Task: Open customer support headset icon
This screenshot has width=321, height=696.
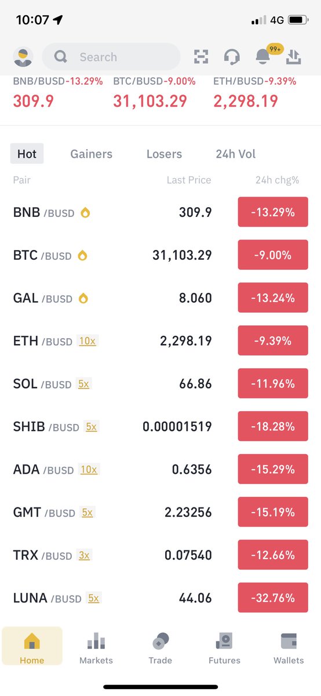Action: 232,57
